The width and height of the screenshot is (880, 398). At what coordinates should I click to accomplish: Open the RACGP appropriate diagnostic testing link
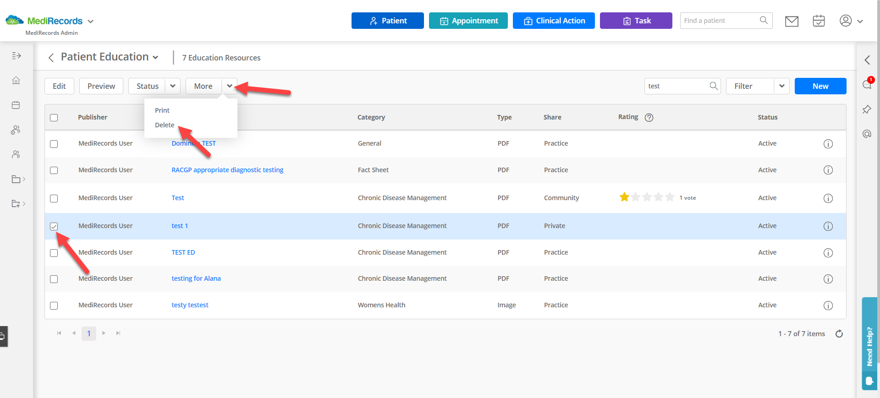(x=227, y=170)
